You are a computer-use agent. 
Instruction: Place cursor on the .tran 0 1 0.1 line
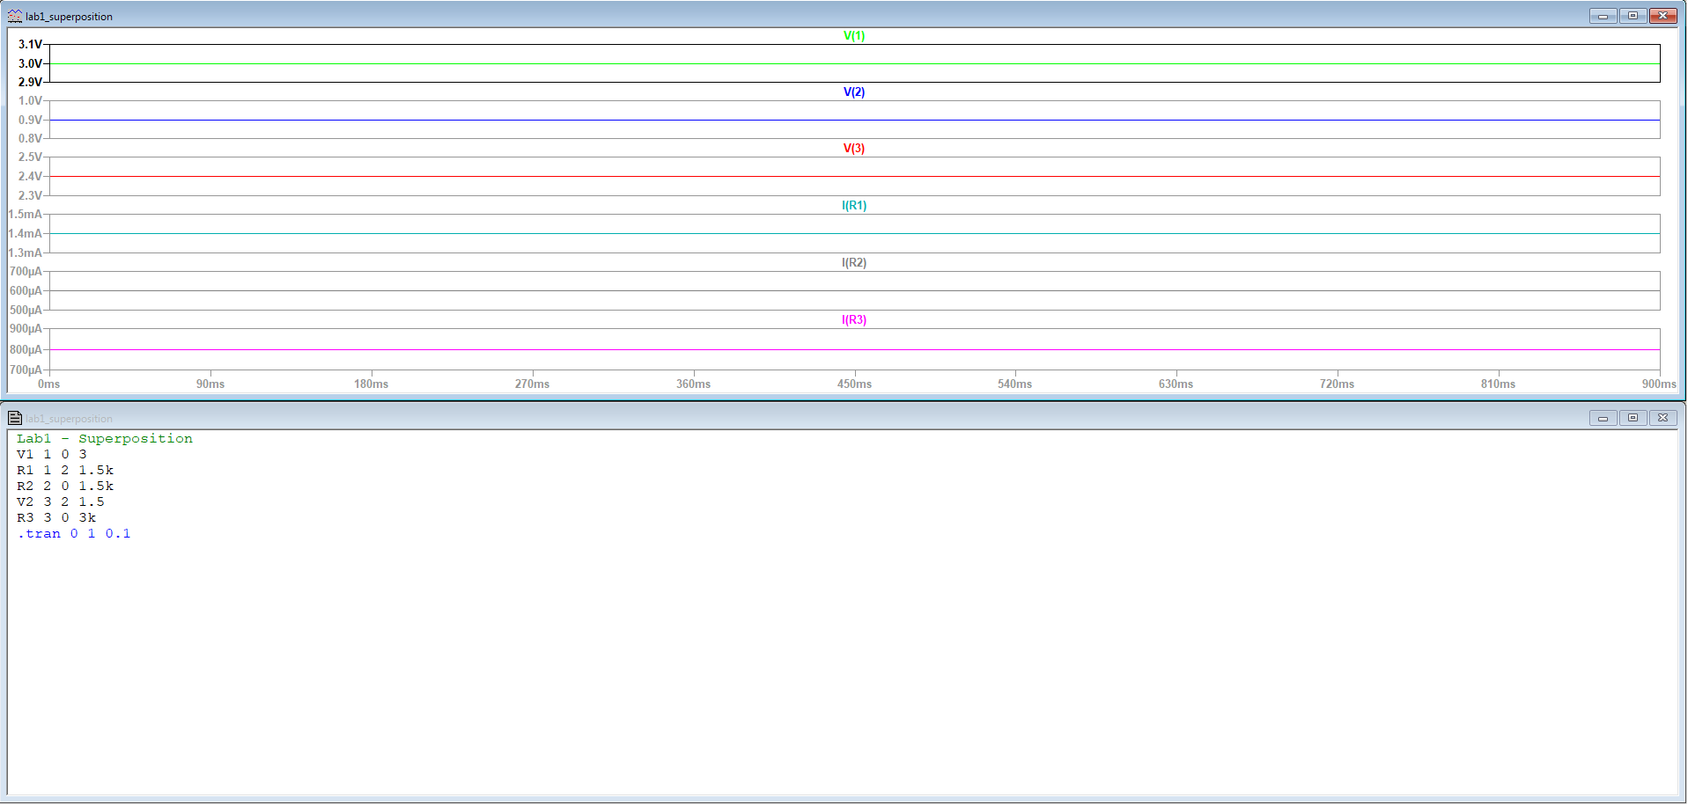click(74, 534)
